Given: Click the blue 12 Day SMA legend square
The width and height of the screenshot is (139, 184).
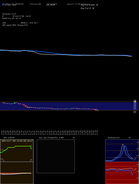Looking at the screenshot, I should point(3,4).
